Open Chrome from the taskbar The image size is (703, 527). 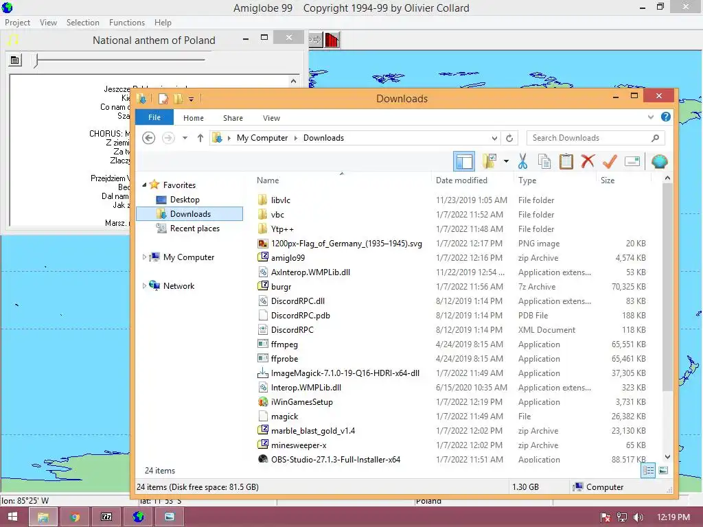point(75,517)
